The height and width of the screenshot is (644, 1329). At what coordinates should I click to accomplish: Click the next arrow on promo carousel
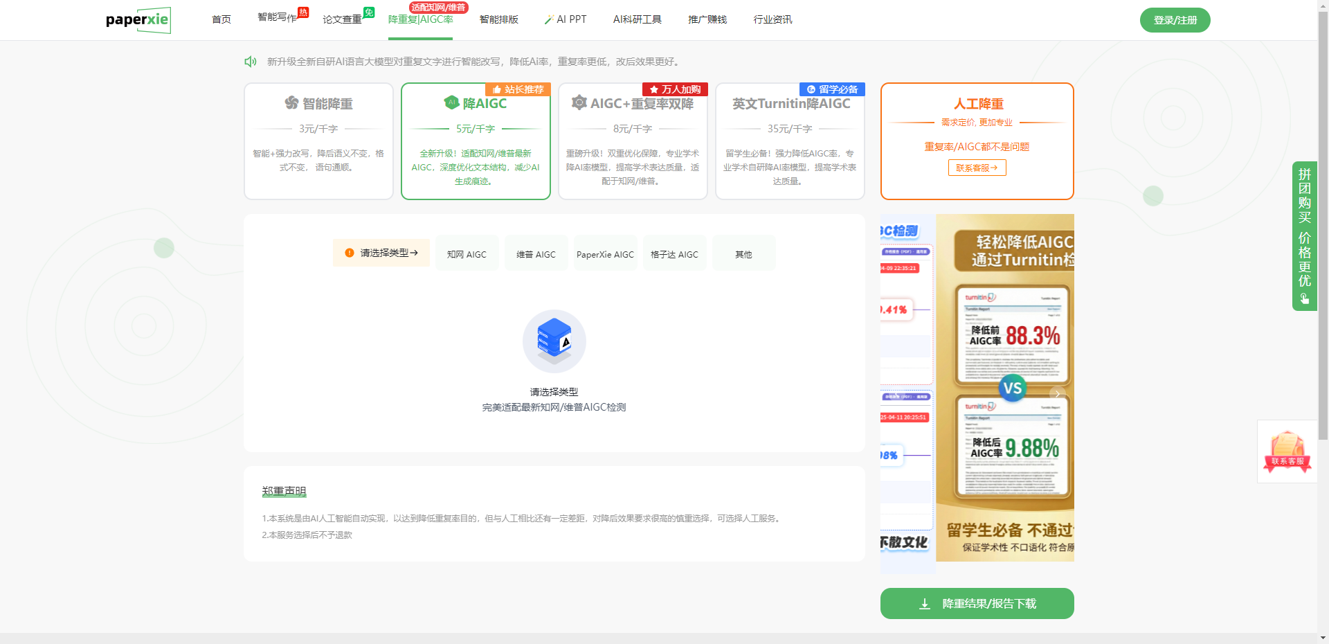[x=1057, y=393]
